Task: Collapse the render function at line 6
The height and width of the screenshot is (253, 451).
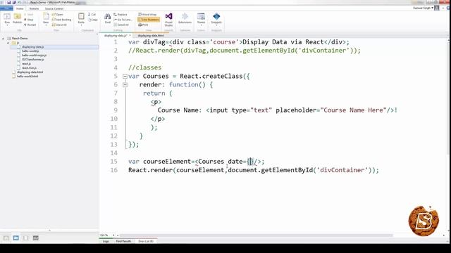Action: (x=125, y=85)
